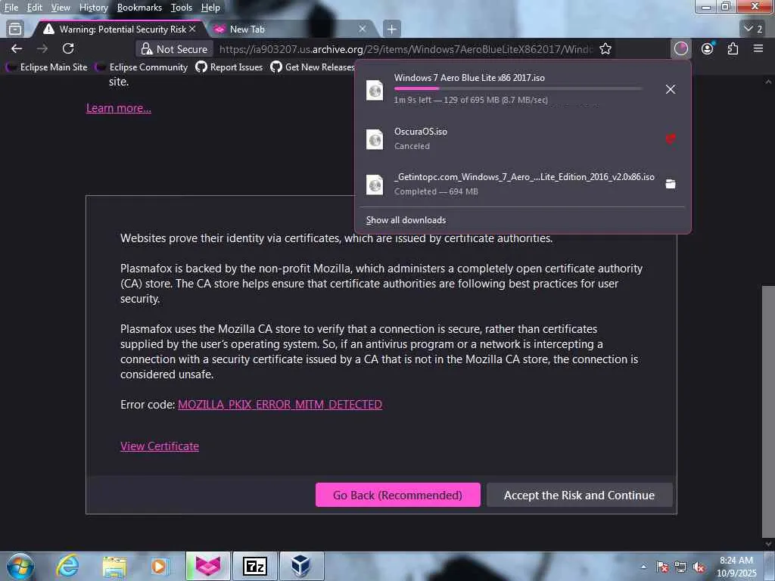The height and width of the screenshot is (581, 775).
Task: Cancel the Windows 7 Aero Blue Lite download
Action: pos(671,89)
